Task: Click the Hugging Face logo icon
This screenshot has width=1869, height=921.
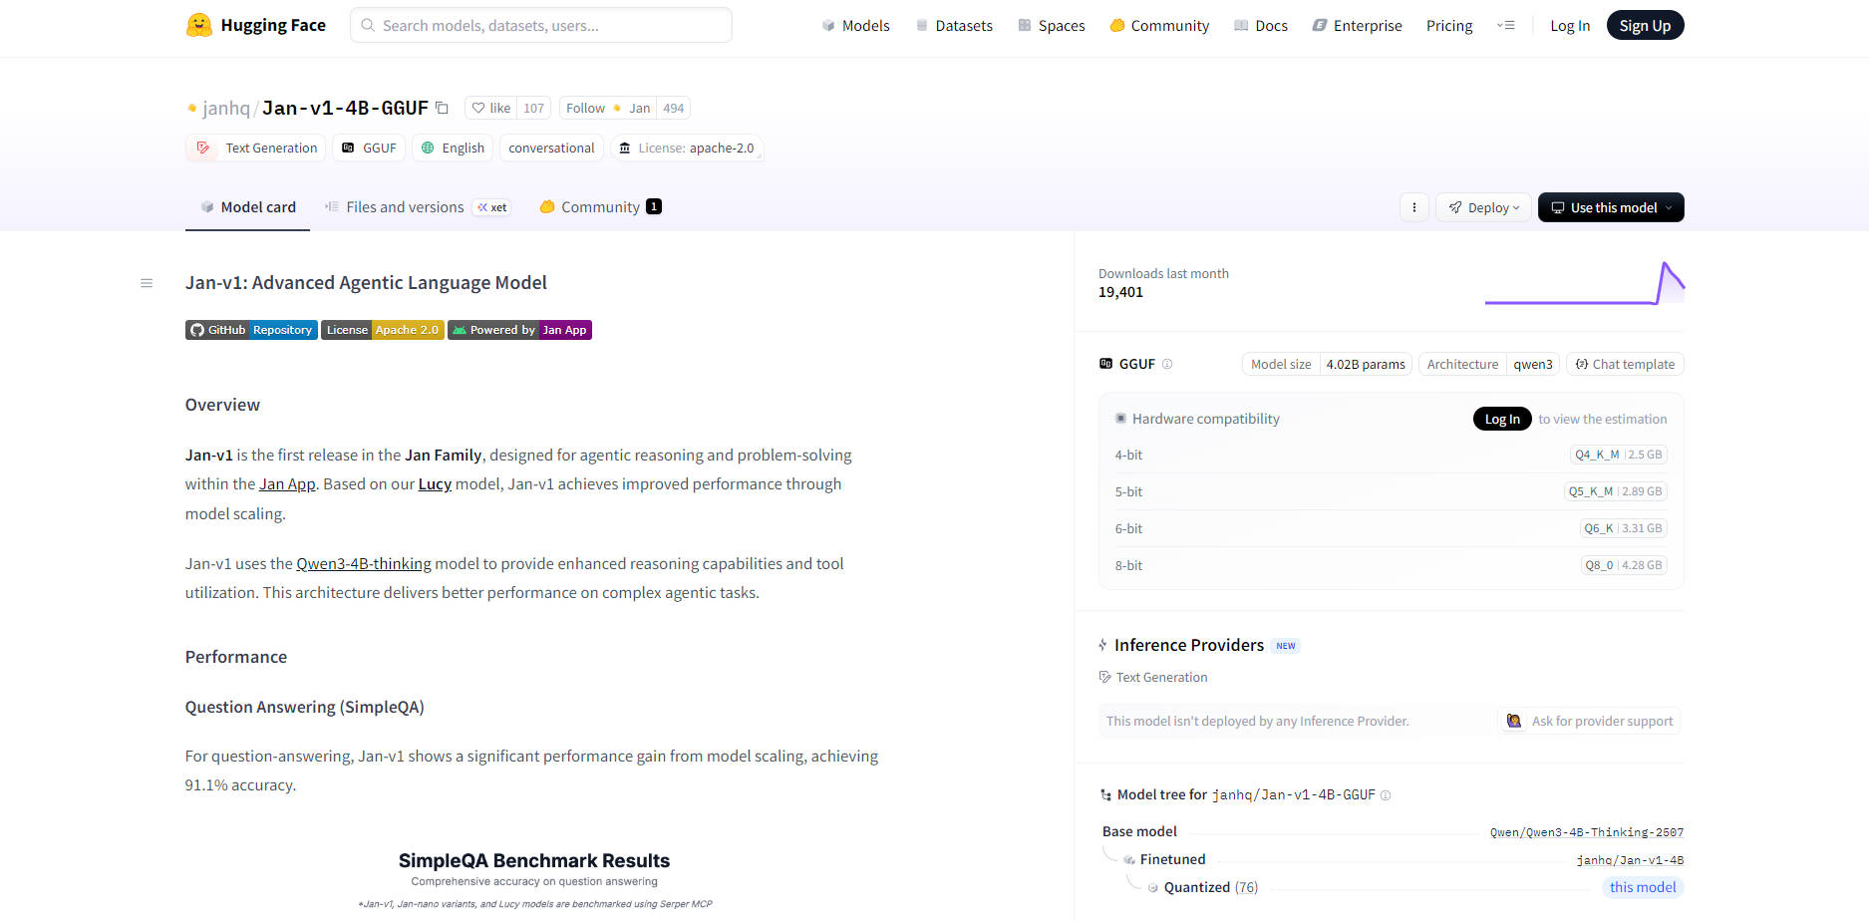Action: tap(199, 26)
